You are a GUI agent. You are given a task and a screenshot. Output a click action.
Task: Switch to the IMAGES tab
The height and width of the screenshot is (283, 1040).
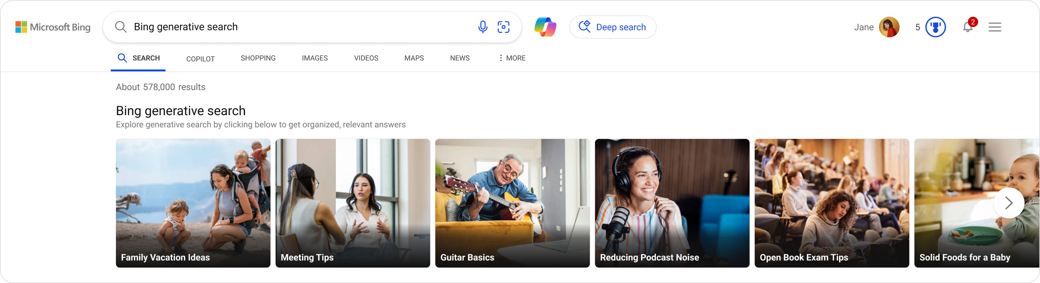point(315,58)
